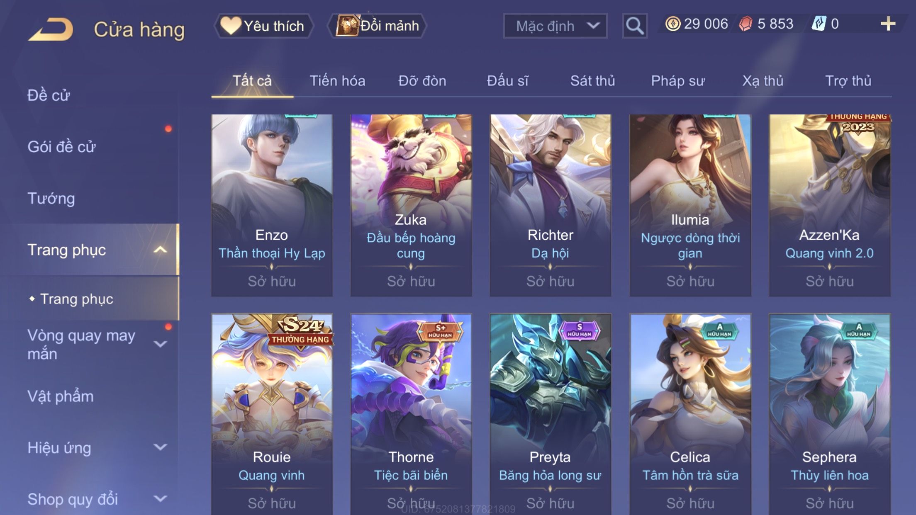Select the Pháp sư filter tab

(x=678, y=81)
